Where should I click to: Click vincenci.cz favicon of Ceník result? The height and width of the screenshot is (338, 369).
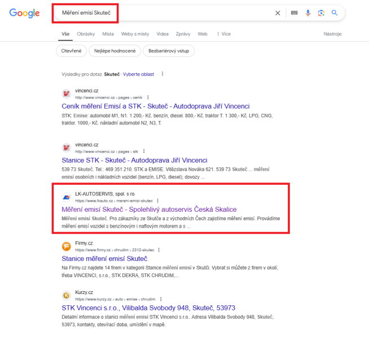tap(67, 94)
